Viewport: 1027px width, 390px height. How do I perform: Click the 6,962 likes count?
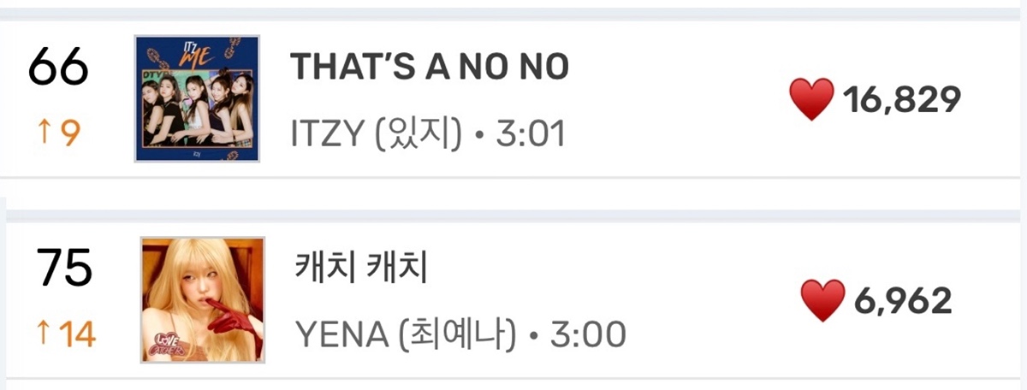pyautogui.click(x=903, y=302)
